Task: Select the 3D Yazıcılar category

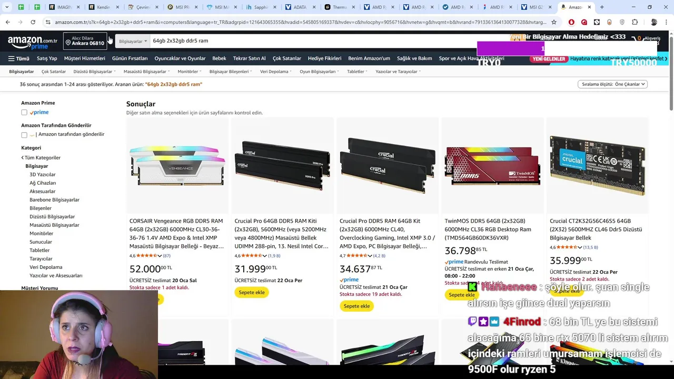Action: (42, 174)
